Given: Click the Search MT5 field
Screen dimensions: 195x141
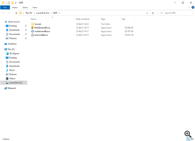Looking at the screenshot, I should click(x=175, y=13).
